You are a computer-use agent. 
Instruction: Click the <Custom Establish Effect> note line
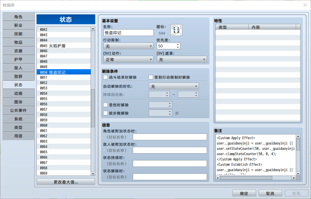[240, 164]
